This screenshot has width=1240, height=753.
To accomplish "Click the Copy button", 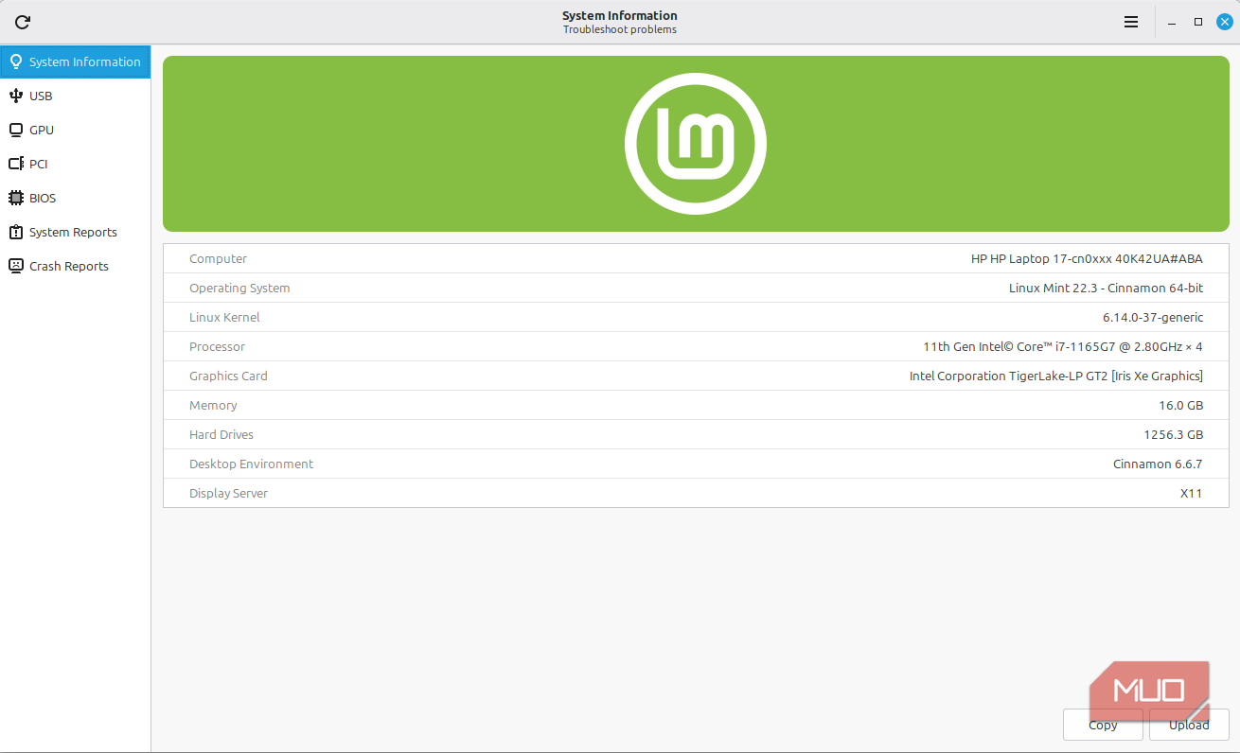I will pos(1103,725).
